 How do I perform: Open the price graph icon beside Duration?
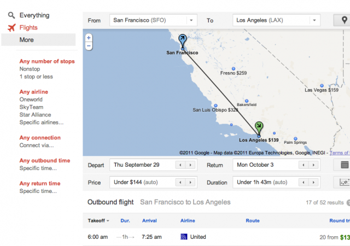(x=344, y=183)
